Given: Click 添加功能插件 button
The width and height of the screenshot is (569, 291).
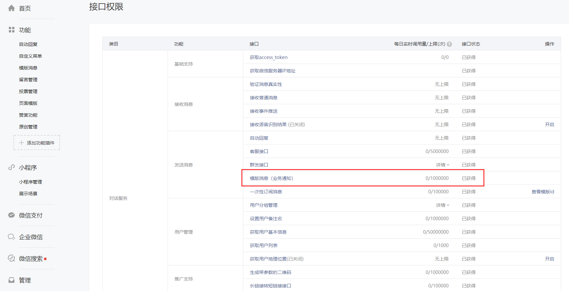Looking at the screenshot, I should tap(37, 143).
